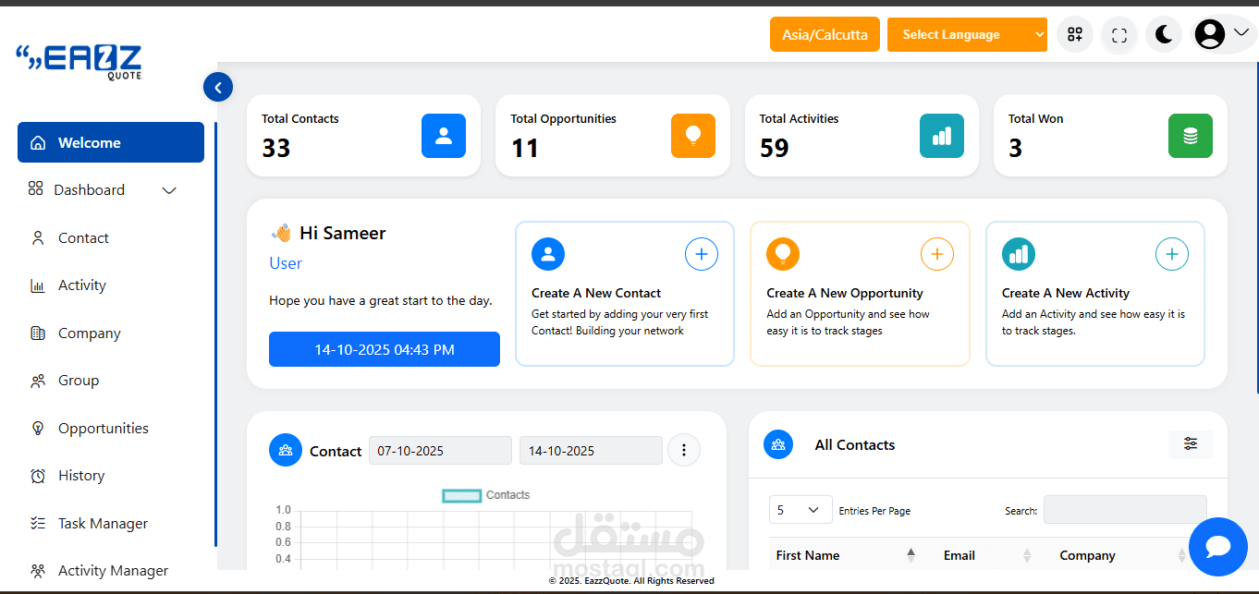Viewport: 1259px width, 594px height.
Task: Click the Total Won green database icon
Action: (1191, 136)
